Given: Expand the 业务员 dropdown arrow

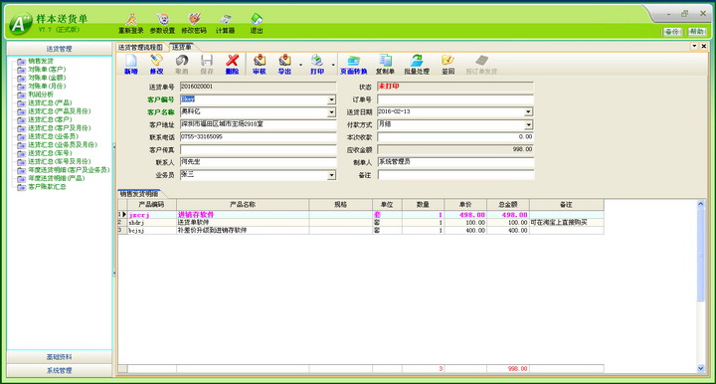Looking at the screenshot, I should [332, 175].
